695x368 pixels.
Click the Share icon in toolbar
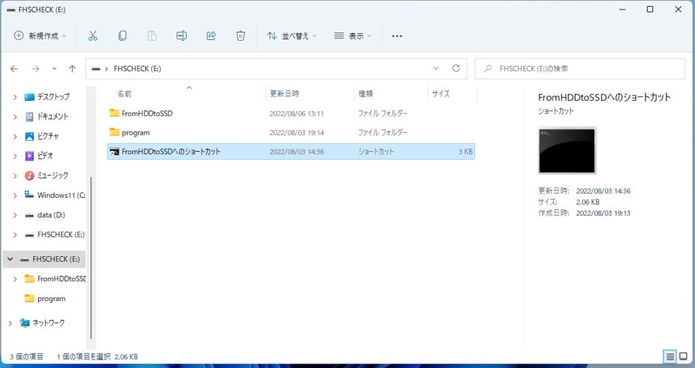tap(211, 36)
